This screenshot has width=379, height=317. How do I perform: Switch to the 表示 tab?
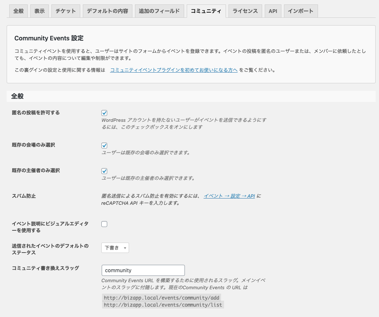pos(40,11)
